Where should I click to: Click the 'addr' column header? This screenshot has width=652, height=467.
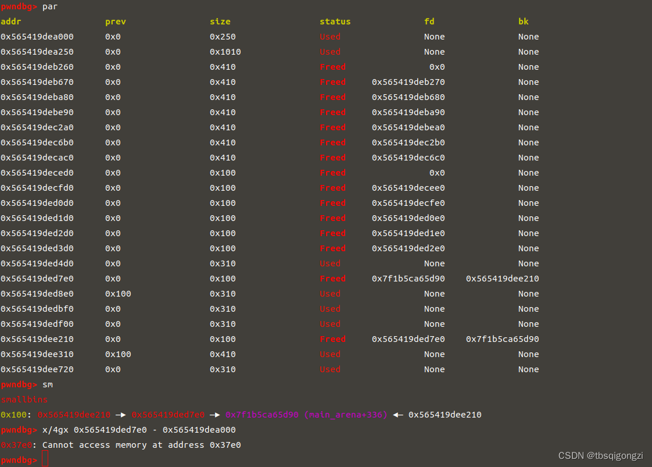[11, 22]
